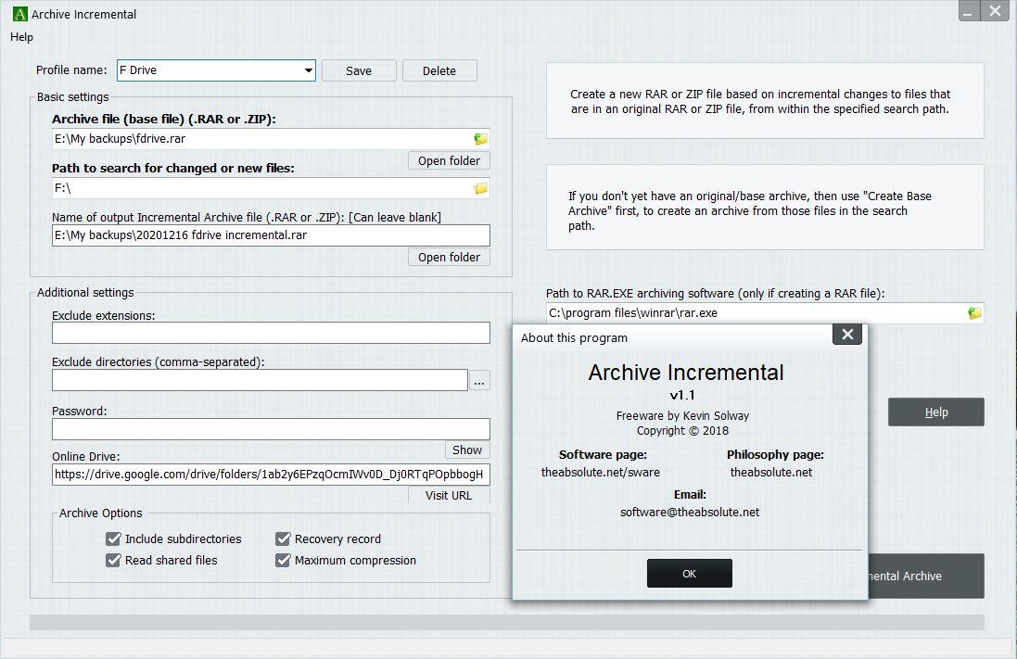Click the 'Basic settings' group label
1017x659 pixels.
click(72, 96)
